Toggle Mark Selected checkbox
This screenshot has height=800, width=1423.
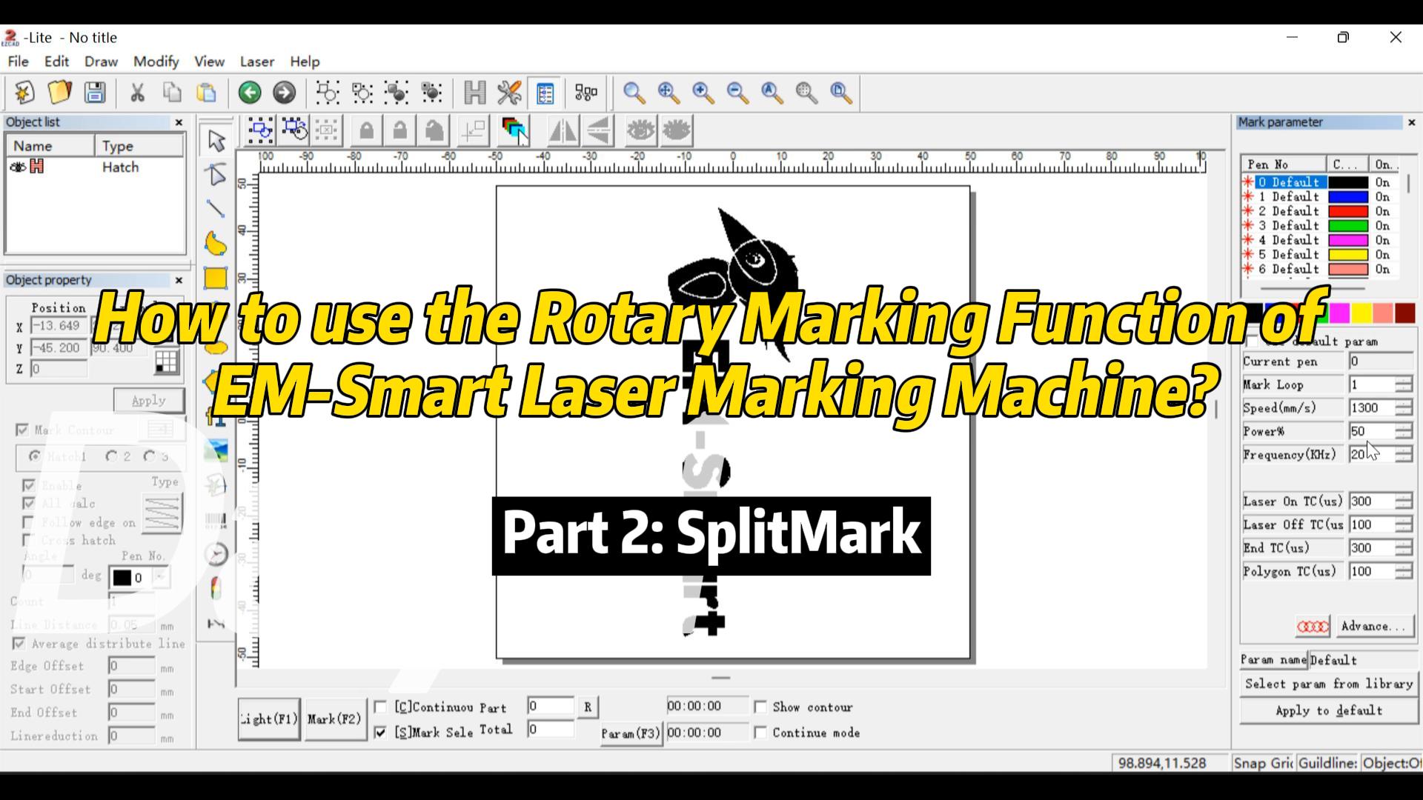click(x=380, y=733)
